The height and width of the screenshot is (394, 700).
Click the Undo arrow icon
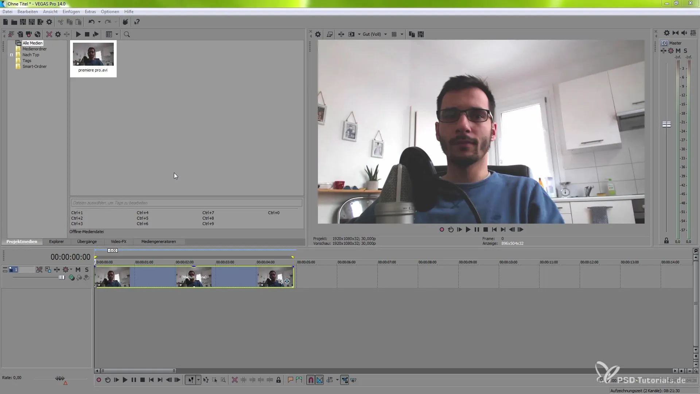point(91,22)
